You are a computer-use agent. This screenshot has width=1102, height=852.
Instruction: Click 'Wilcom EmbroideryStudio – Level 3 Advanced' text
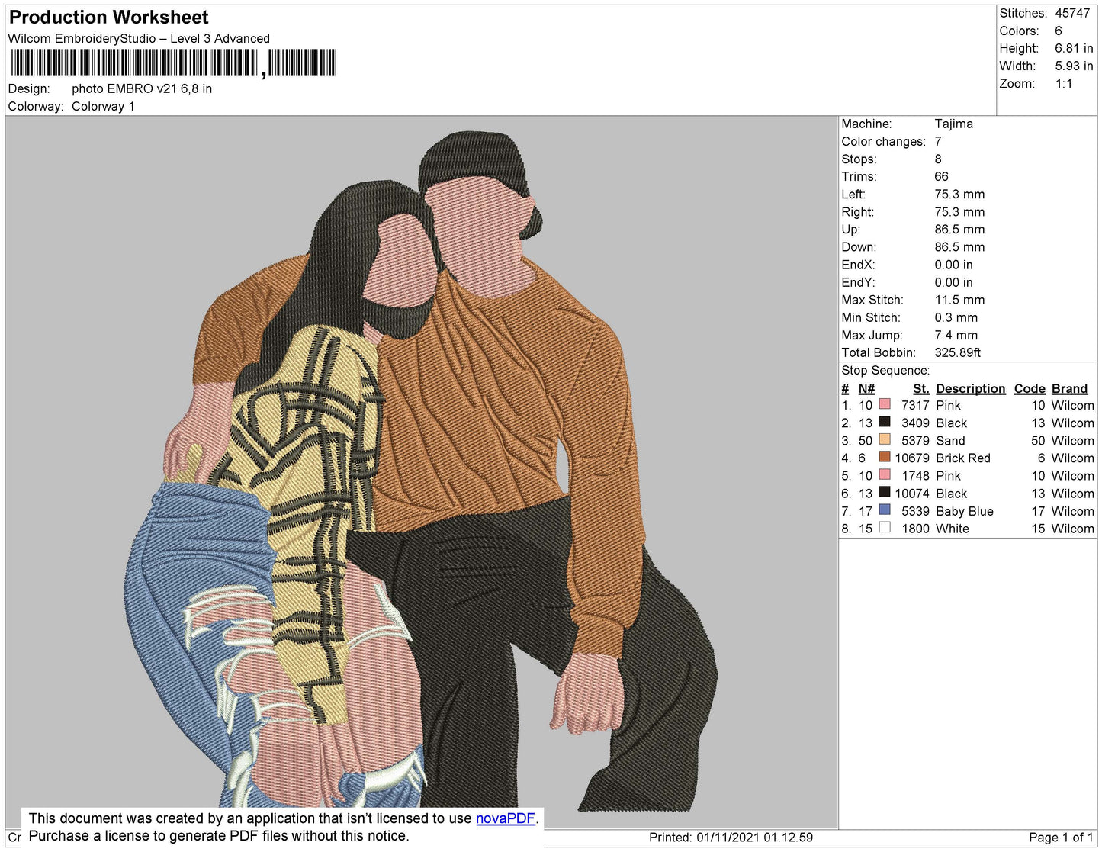(x=139, y=38)
